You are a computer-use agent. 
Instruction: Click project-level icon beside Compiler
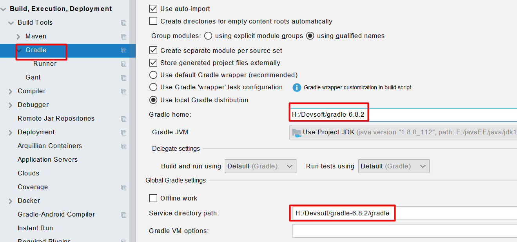pyautogui.click(x=124, y=92)
